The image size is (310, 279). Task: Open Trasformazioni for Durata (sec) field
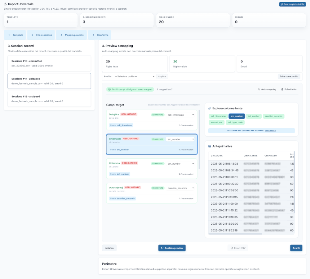tap(186, 198)
